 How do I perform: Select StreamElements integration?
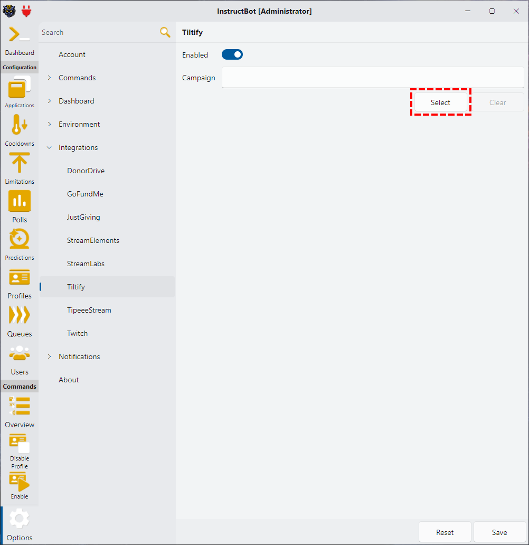107,240
